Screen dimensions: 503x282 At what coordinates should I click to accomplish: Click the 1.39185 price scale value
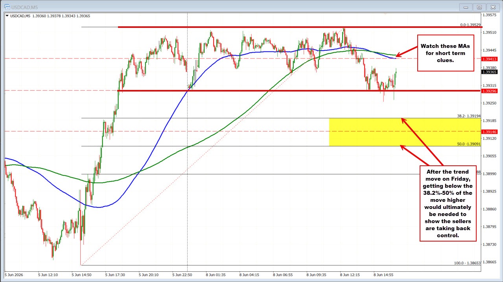click(x=490, y=121)
